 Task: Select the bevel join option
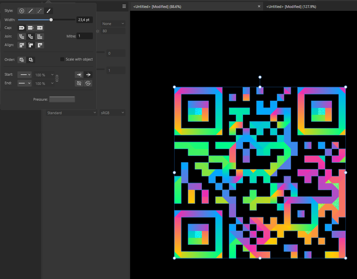point(31,37)
